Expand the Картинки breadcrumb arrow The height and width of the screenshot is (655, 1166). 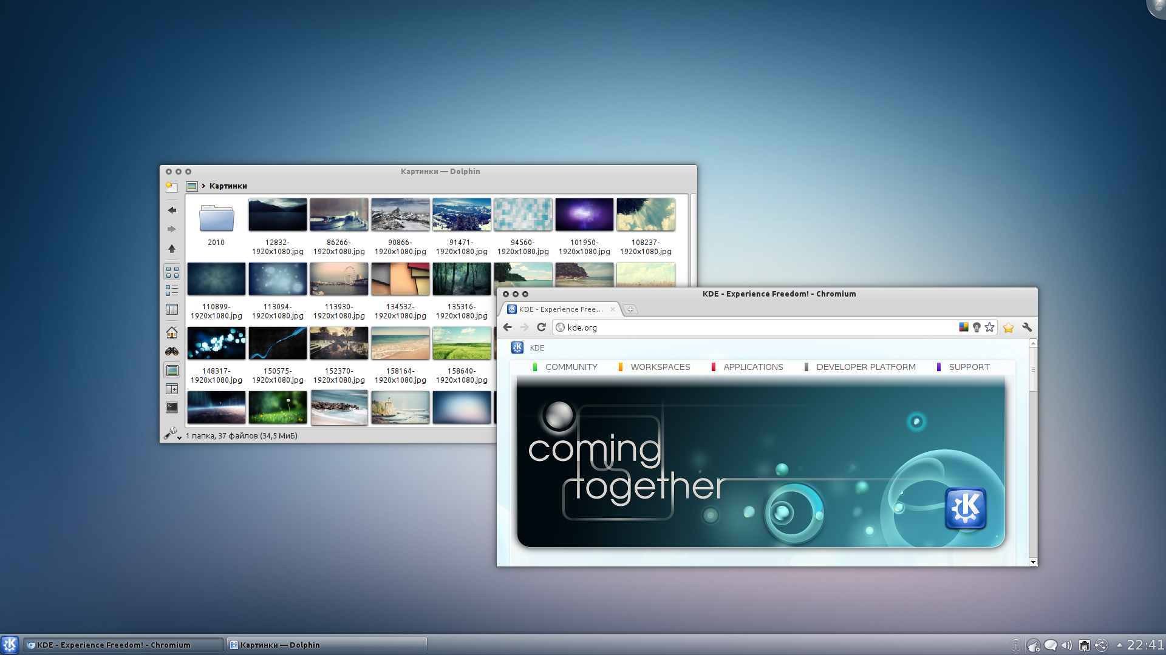pos(203,186)
